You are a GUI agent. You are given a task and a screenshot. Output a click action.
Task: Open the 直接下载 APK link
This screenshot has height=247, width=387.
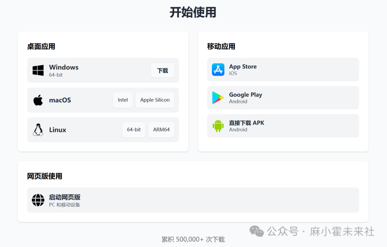283,126
